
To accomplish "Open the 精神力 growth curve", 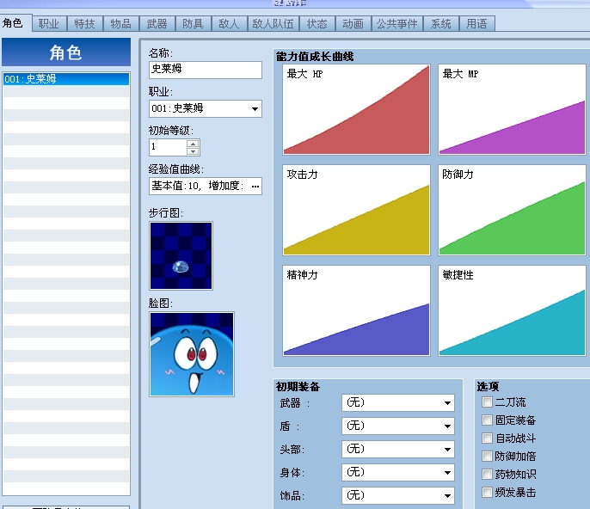I will pyautogui.click(x=356, y=310).
